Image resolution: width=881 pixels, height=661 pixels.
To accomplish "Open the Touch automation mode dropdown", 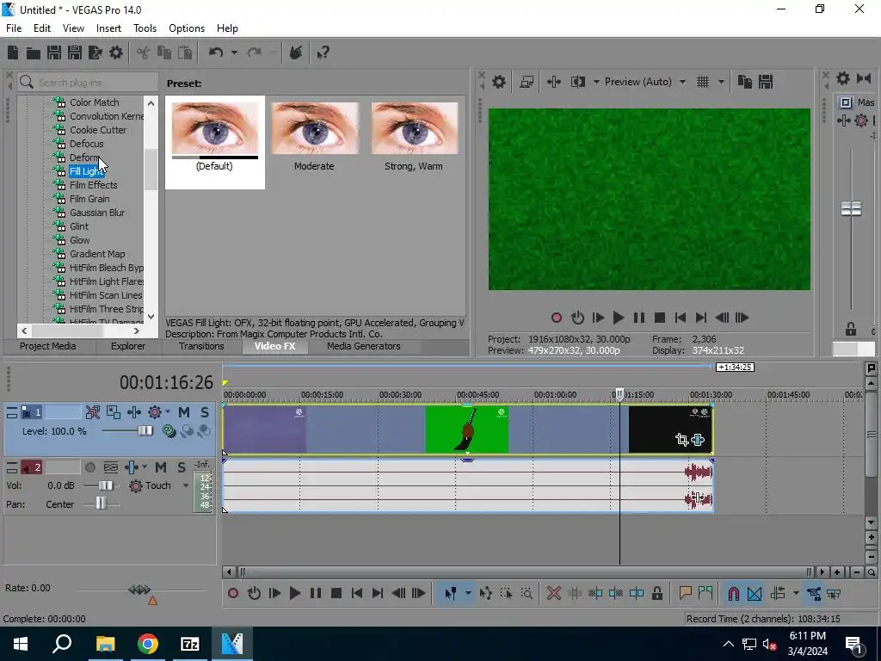I will [x=186, y=485].
